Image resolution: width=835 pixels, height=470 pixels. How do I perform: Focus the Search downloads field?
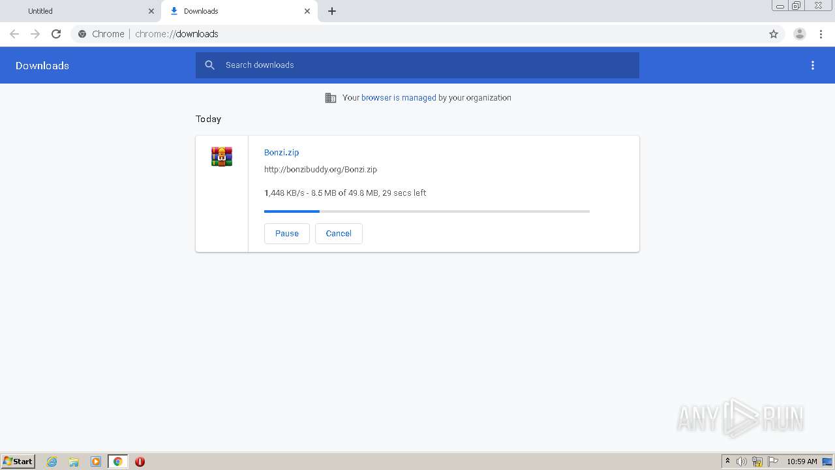(417, 65)
